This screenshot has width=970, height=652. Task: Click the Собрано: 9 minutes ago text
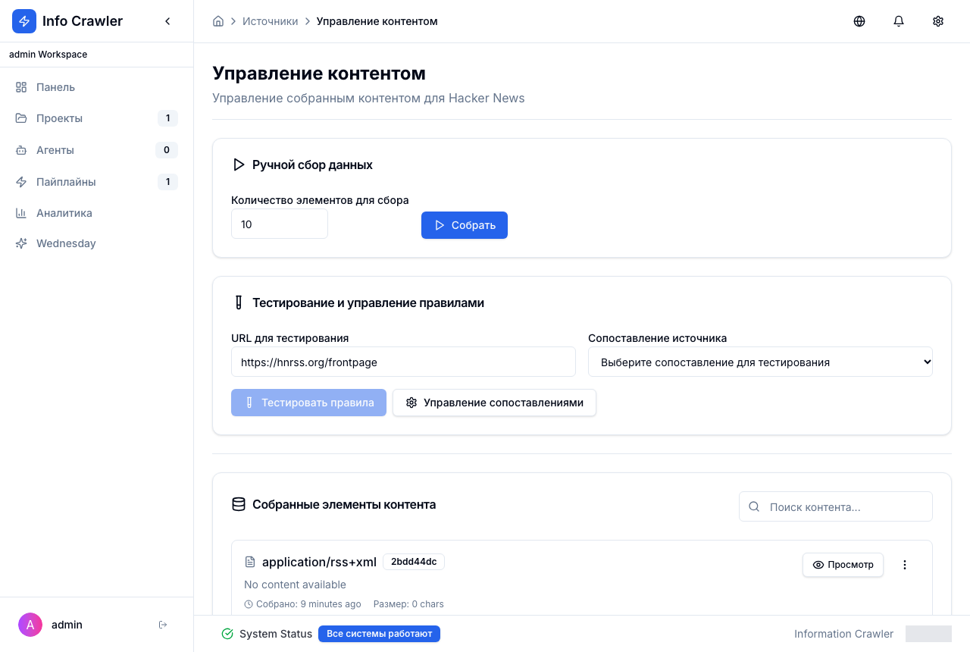pyautogui.click(x=308, y=604)
